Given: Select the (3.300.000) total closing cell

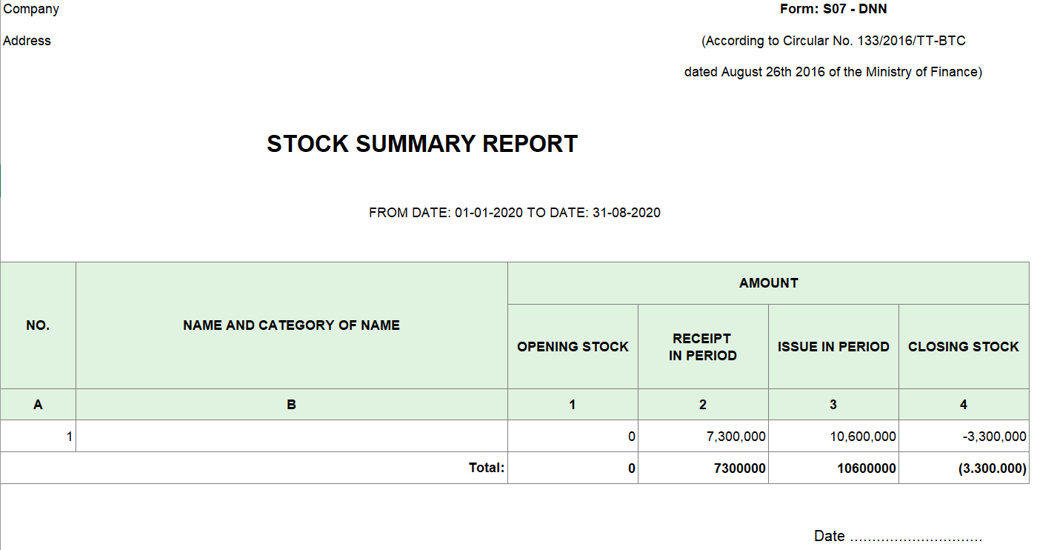Looking at the screenshot, I should pos(993,468).
